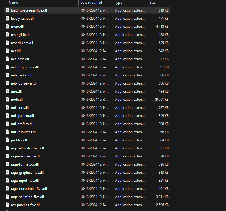Click the file icon beside mojo.dll

tap(8, 26)
